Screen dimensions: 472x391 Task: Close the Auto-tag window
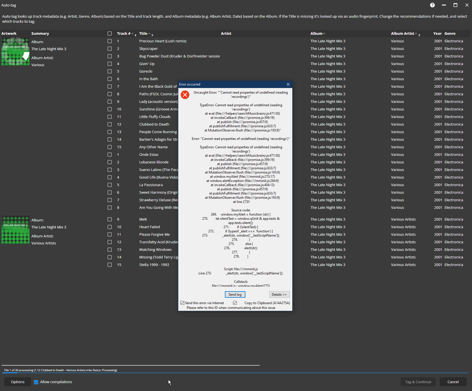point(467,5)
